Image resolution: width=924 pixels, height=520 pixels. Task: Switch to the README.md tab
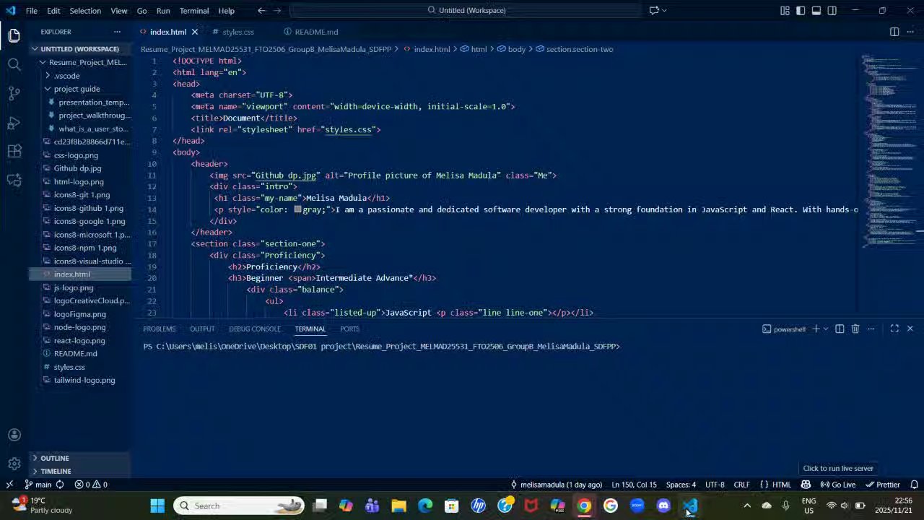click(x=316, y=32)
